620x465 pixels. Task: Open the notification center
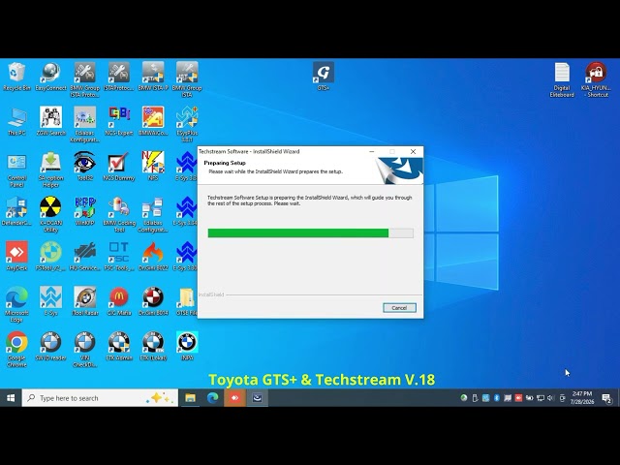click(606, 398)
